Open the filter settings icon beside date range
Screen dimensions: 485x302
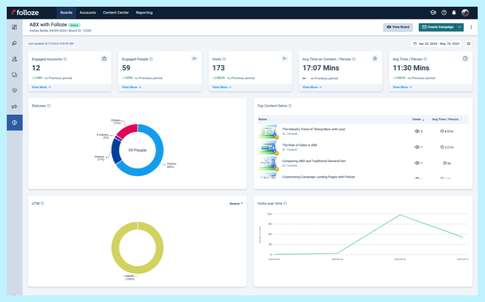tap(469, 44)
